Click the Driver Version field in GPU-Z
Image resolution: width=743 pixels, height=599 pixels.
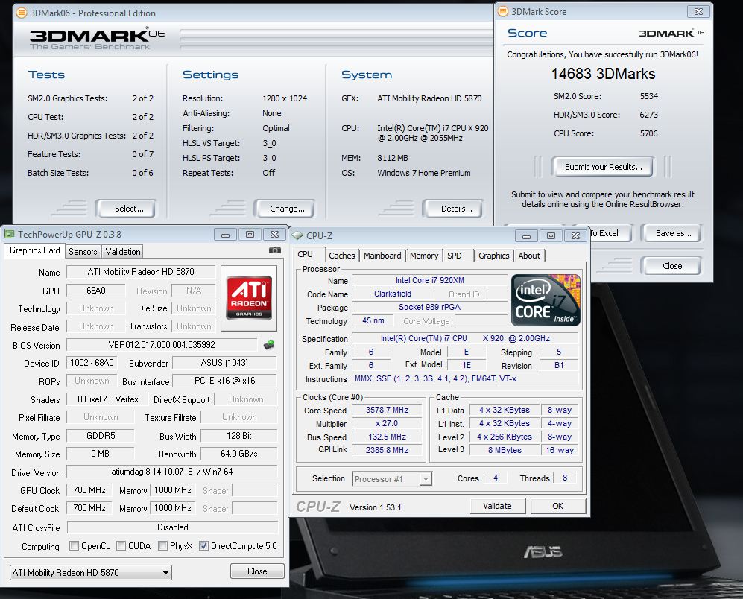coord(172,472)
